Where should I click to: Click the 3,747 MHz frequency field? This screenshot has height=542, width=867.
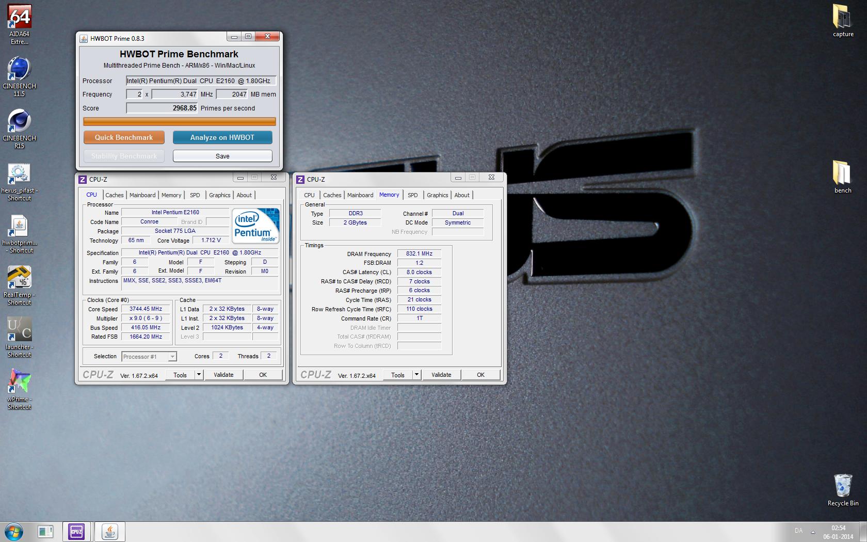(174, 94)
